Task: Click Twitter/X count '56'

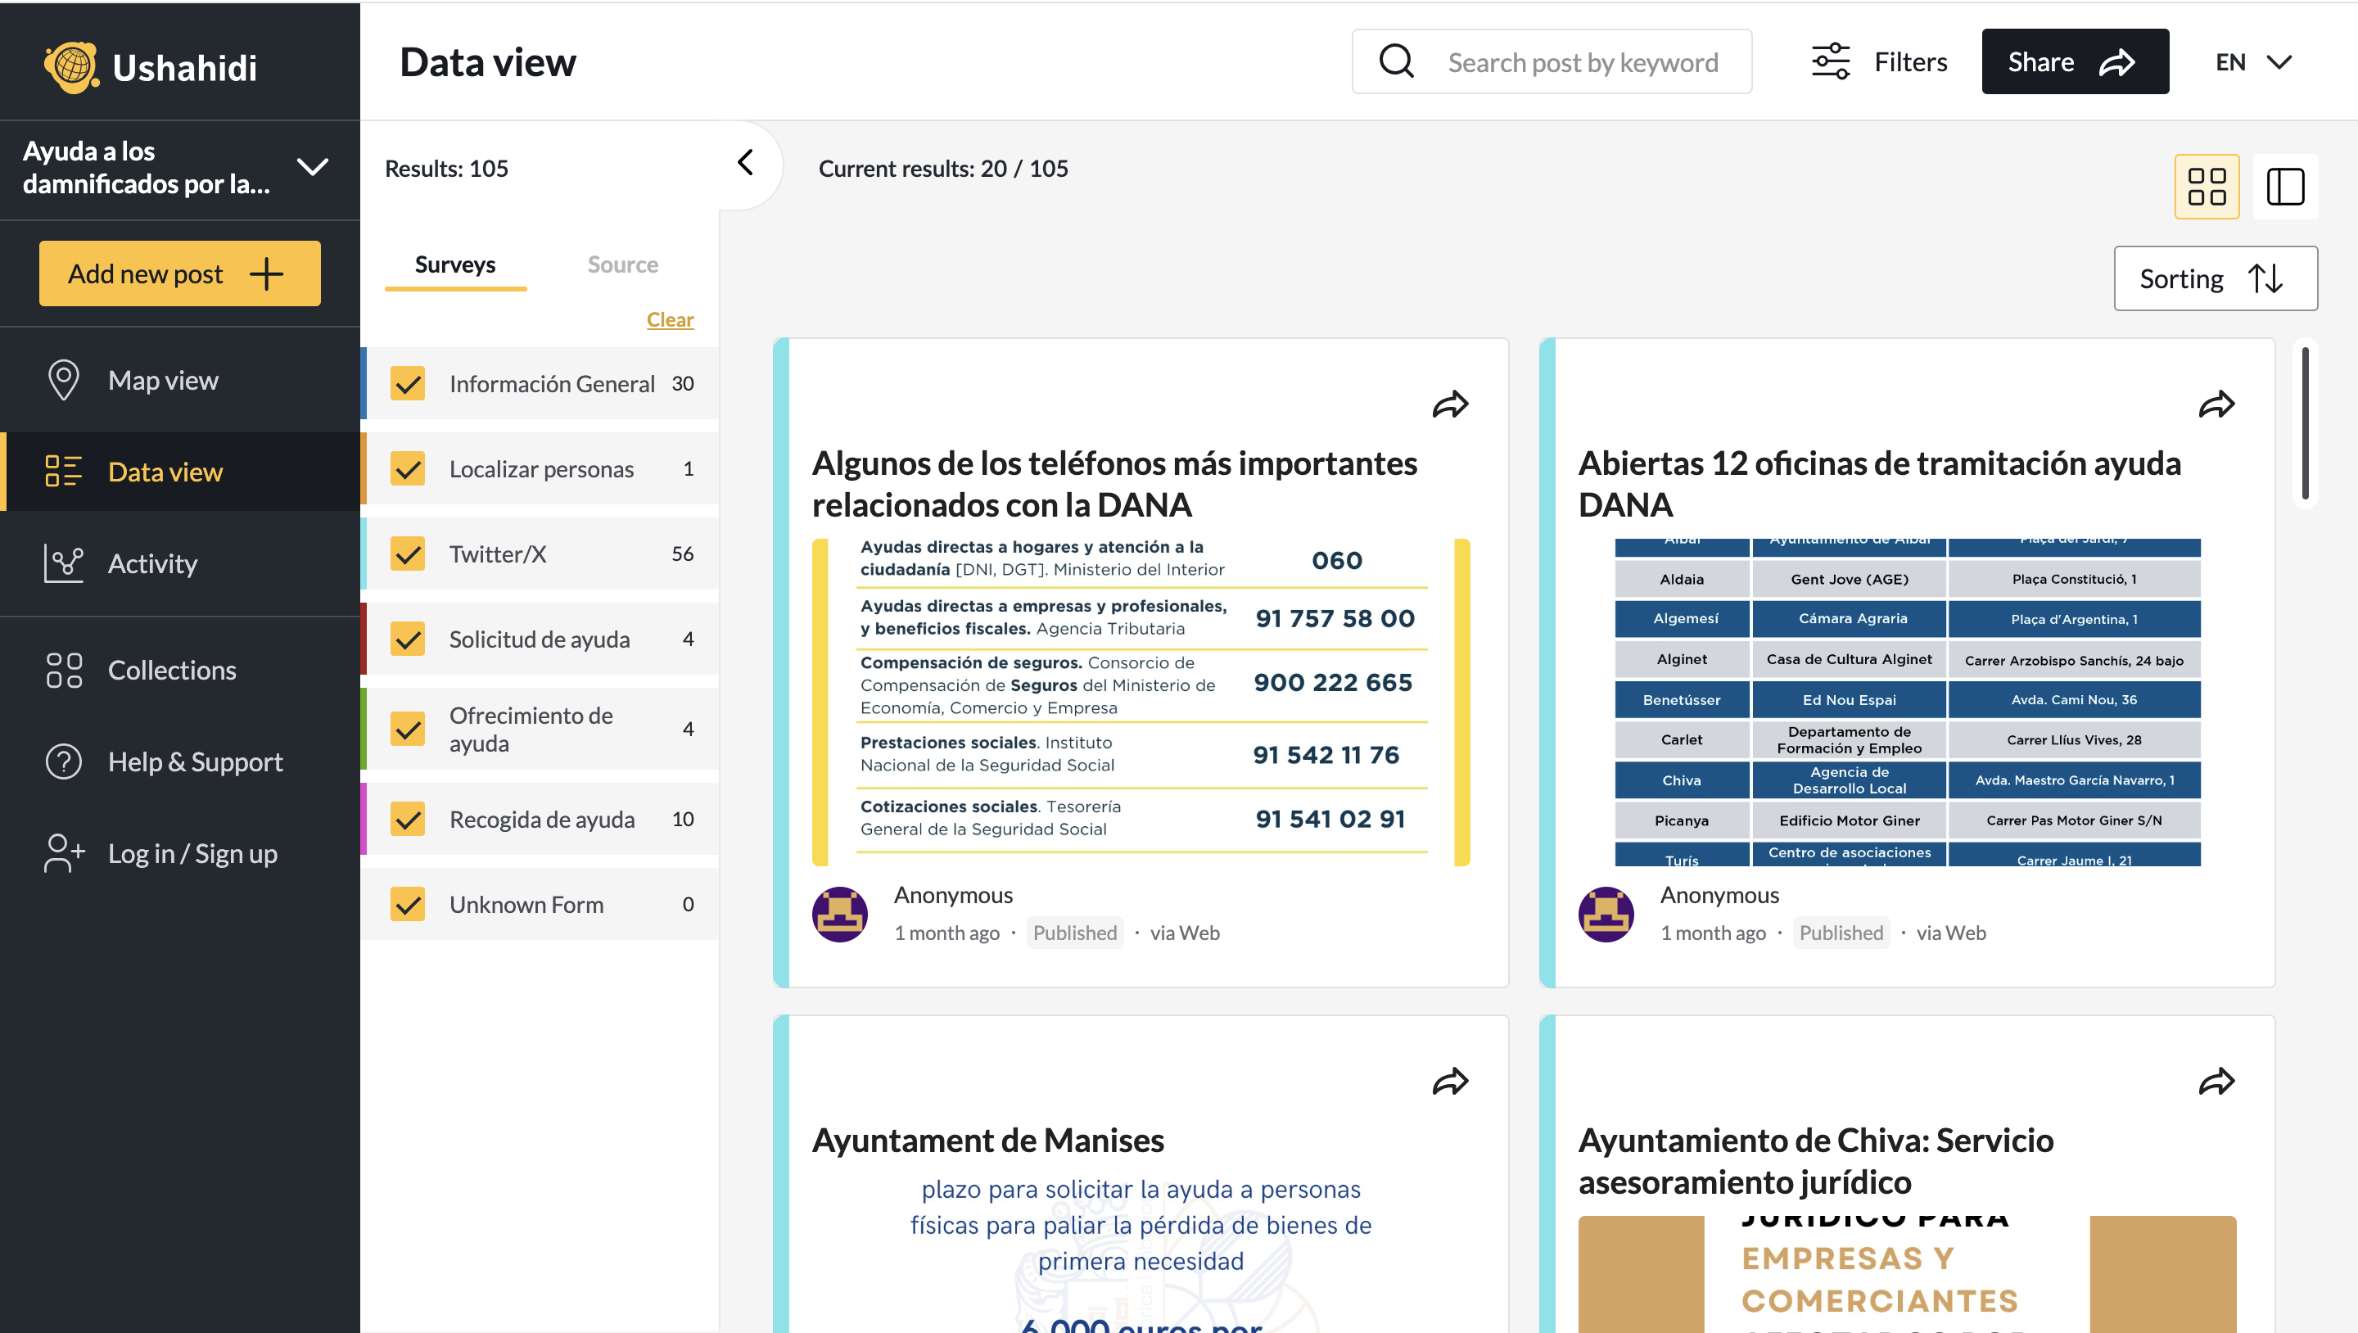Action: (x=682, y=553)
